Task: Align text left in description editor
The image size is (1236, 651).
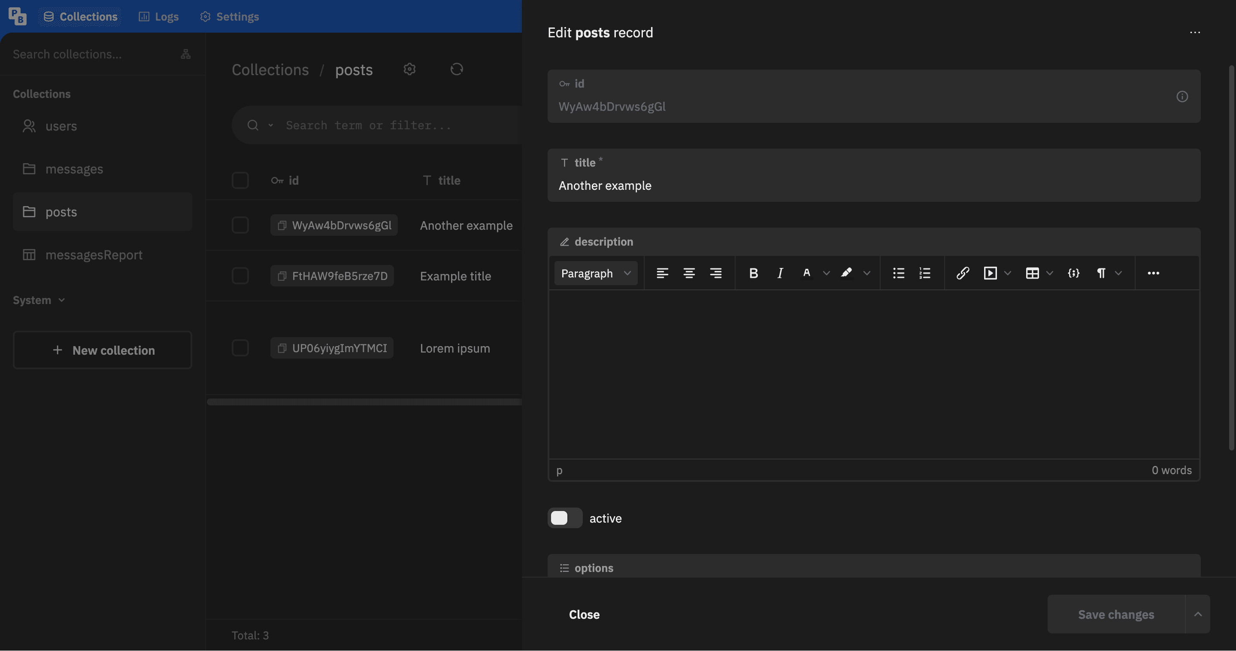Action: (x=662, y=273)
